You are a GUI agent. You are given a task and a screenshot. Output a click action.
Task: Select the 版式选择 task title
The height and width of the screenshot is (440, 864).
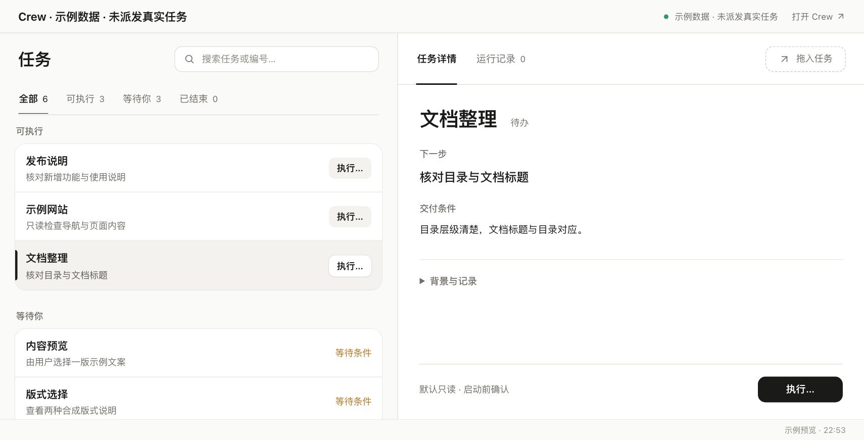(47, 395)
